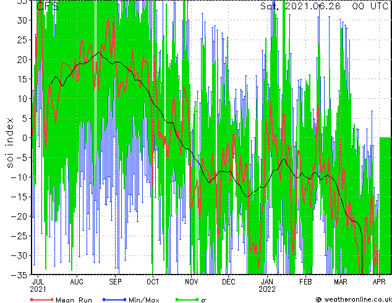Select y-axis value -20

click(19, 216)
